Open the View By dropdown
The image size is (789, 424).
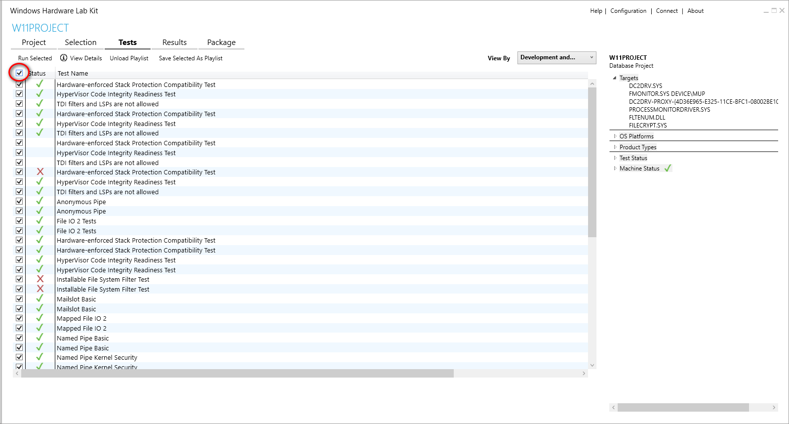point(556,57)
